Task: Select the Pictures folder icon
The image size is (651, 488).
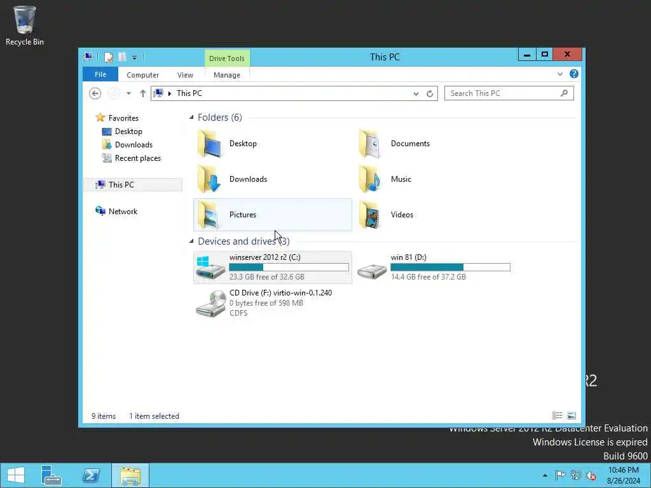Action: pos(209,215)
